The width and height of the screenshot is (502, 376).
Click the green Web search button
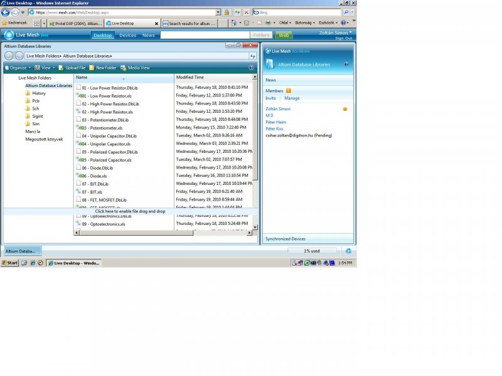click(284, 35)
